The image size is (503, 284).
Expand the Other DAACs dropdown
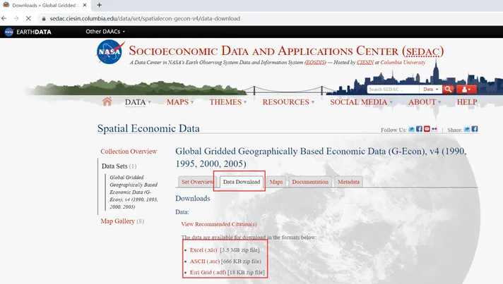[x=105, y=32]
